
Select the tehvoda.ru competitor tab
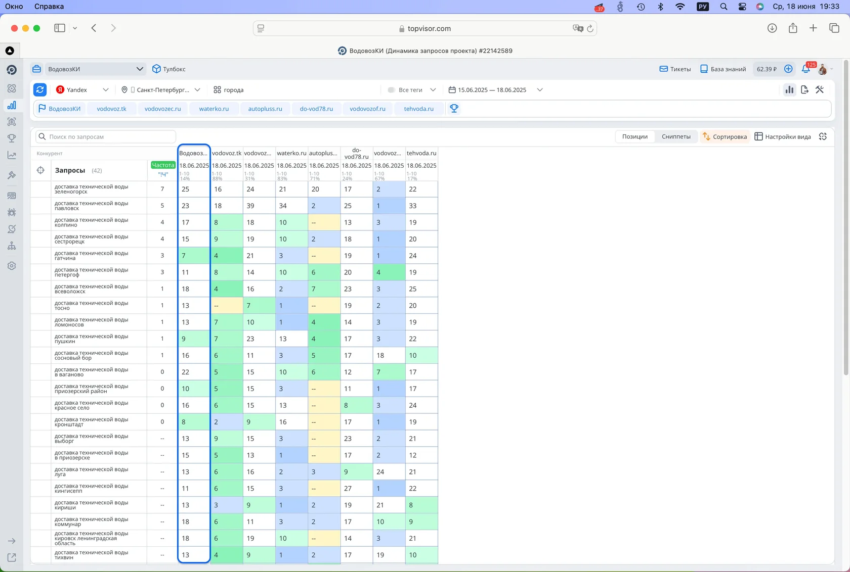click(419, 109)
